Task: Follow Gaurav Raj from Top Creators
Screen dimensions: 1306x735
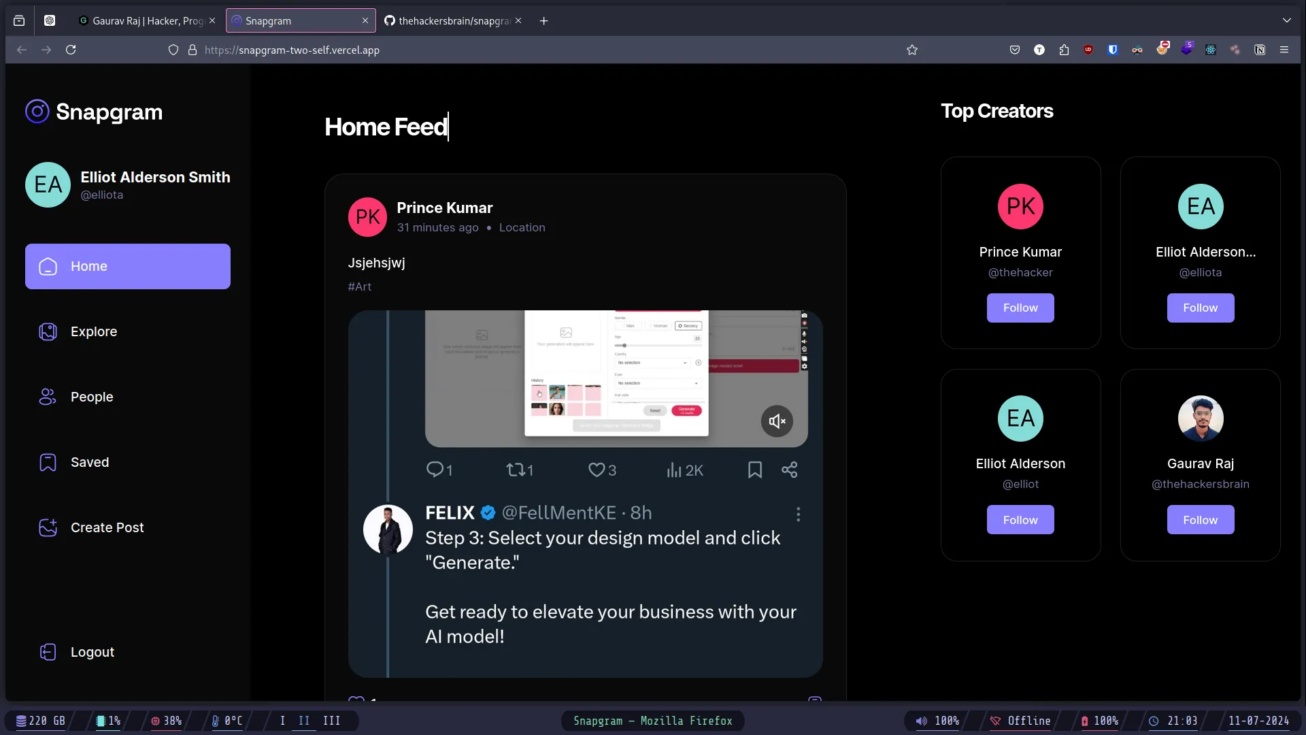Action: (x=1200, y=519)
